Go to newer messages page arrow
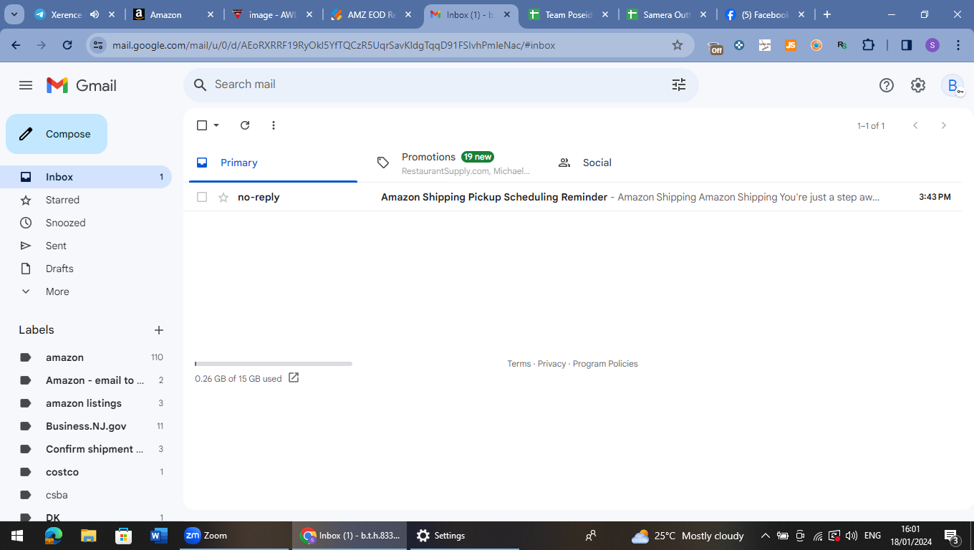Viewport: 974px width, 550px height. pos(915,125)
